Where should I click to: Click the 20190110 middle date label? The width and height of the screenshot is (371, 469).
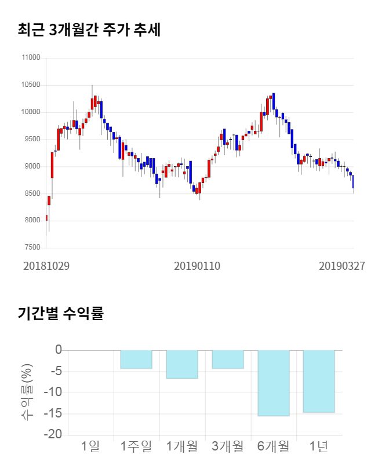(x=197, y=266)
